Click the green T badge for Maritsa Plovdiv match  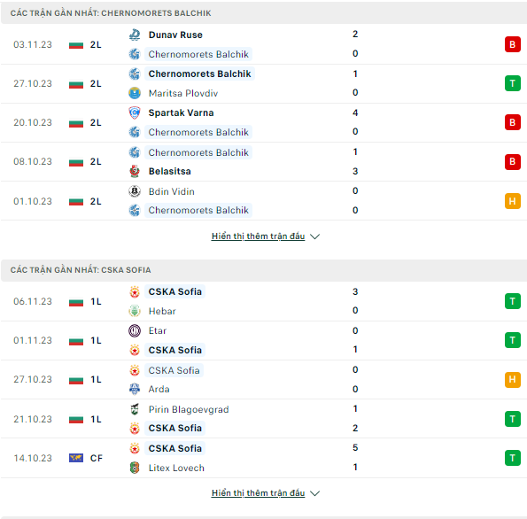pyautogui.click(x=512, y=83)
